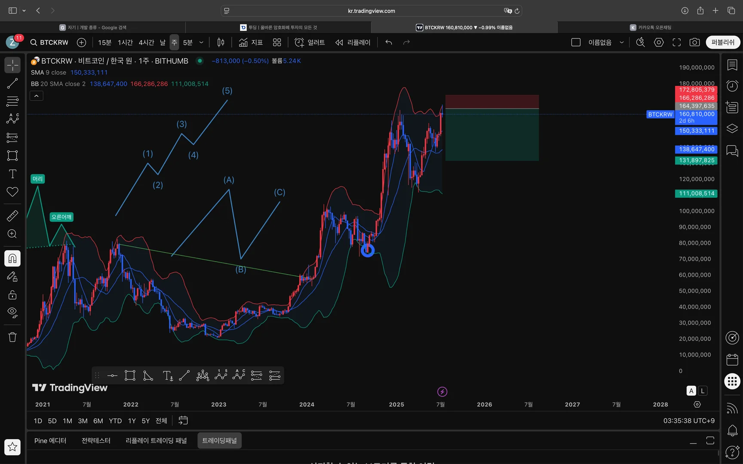Toggle lock all drawings
Screen dimensions: 743x464
point(12,295)
